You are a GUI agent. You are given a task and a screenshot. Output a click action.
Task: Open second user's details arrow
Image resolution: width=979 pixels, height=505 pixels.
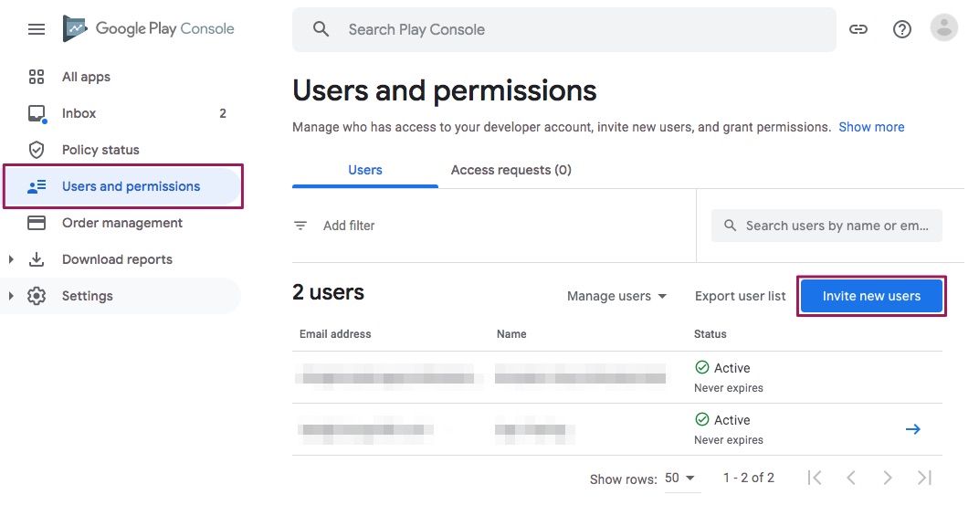click(x=911, y=429)
